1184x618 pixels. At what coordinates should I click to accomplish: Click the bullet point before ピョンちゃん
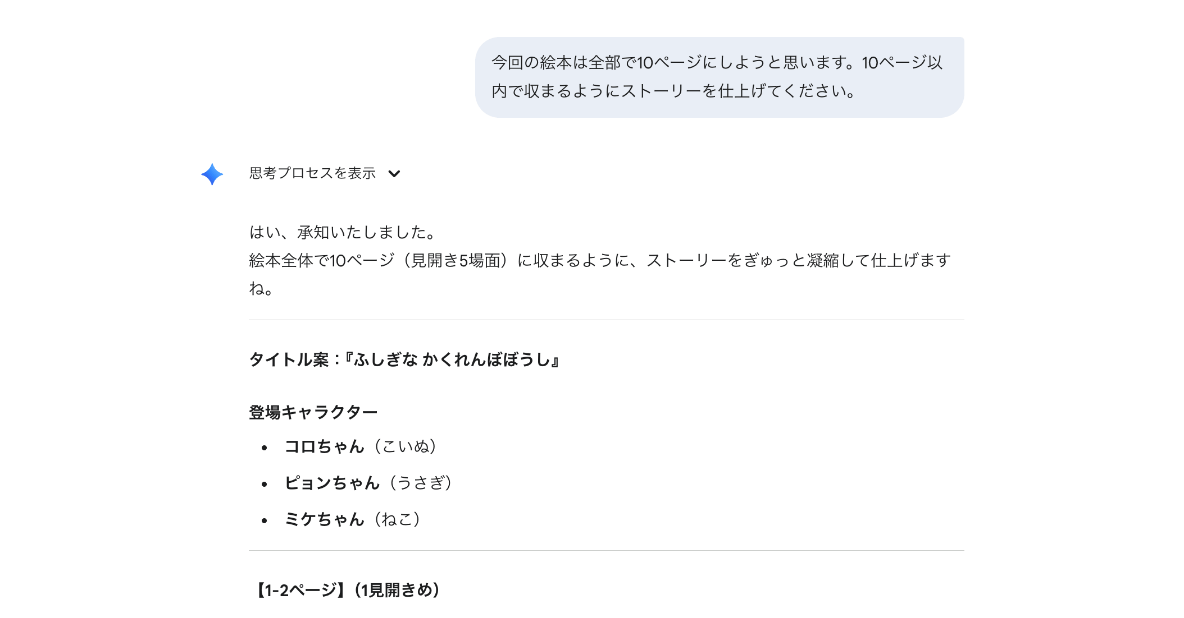coord(264,484)
